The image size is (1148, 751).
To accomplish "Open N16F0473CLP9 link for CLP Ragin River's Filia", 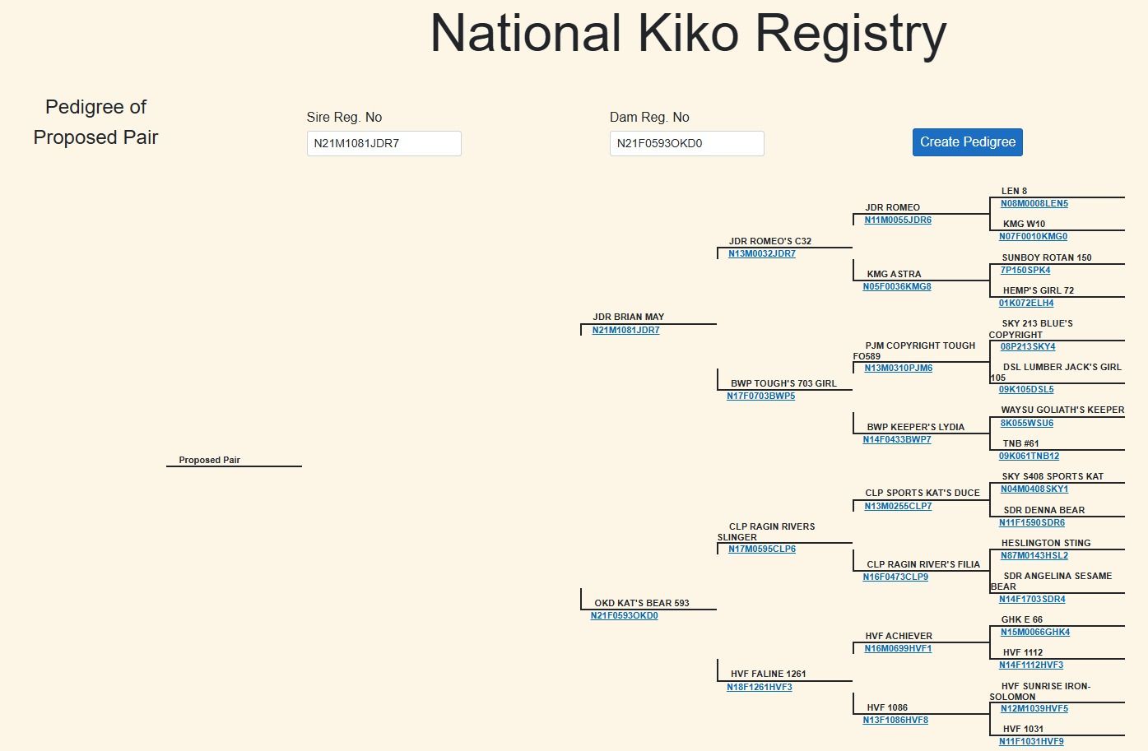I will tap(895, 577).
